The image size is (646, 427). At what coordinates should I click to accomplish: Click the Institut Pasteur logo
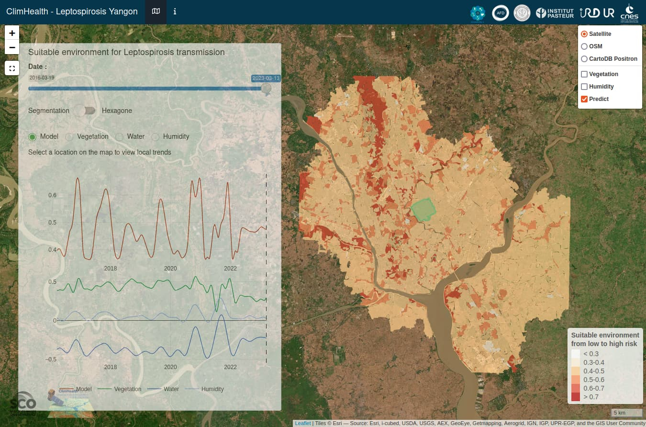click(555, 13)
